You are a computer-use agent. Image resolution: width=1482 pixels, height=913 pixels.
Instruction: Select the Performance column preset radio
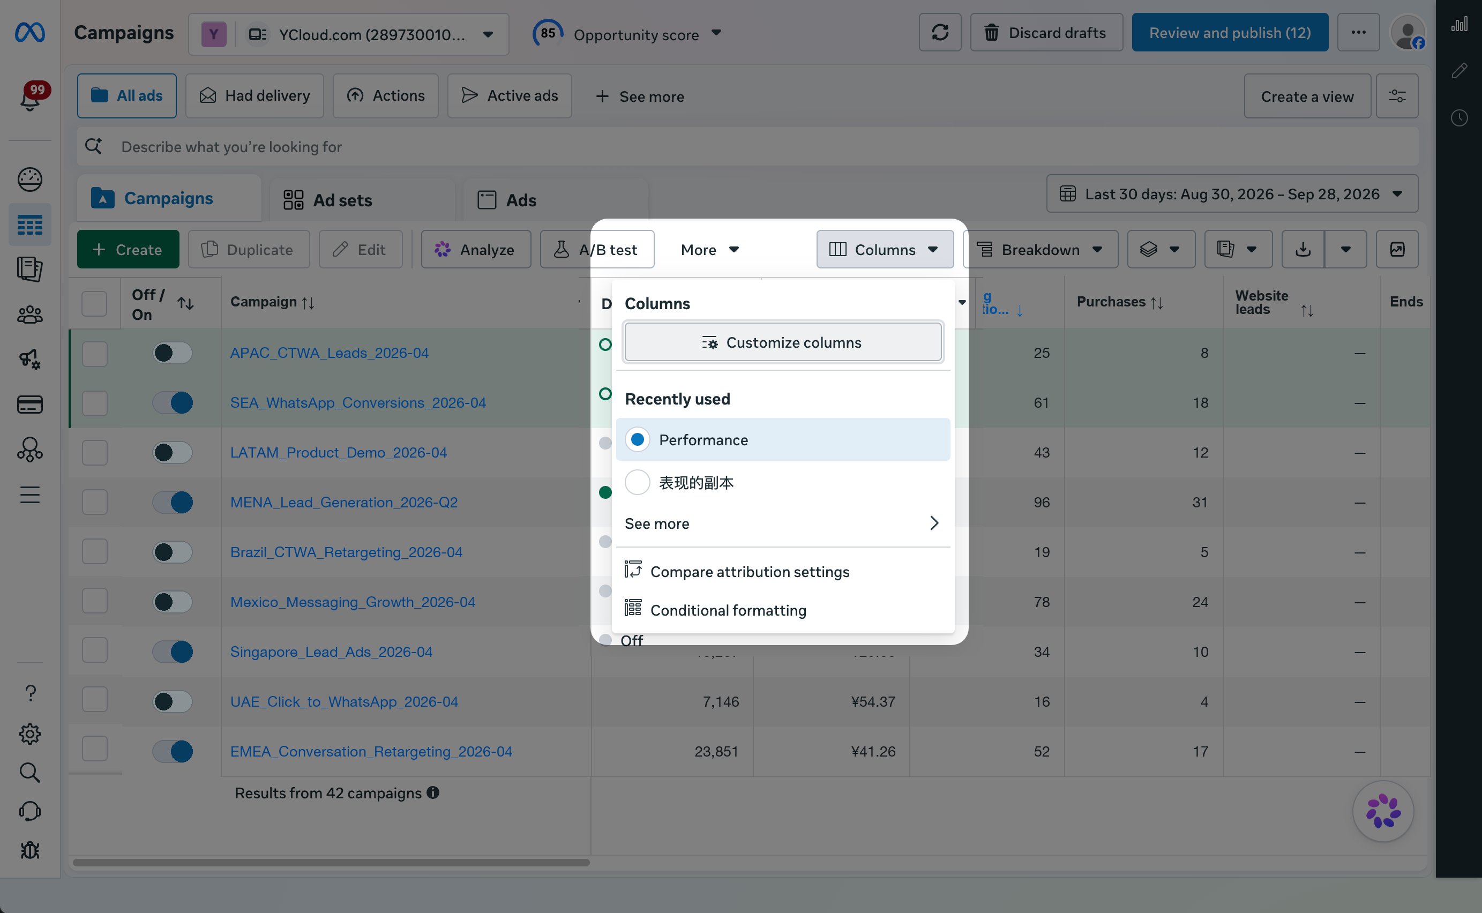point(638,439)
